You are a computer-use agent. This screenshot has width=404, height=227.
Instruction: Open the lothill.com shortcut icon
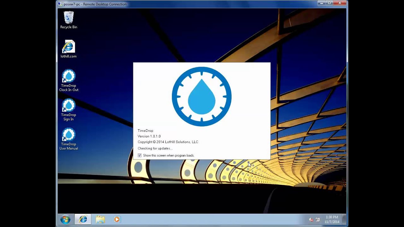point(68,49)
